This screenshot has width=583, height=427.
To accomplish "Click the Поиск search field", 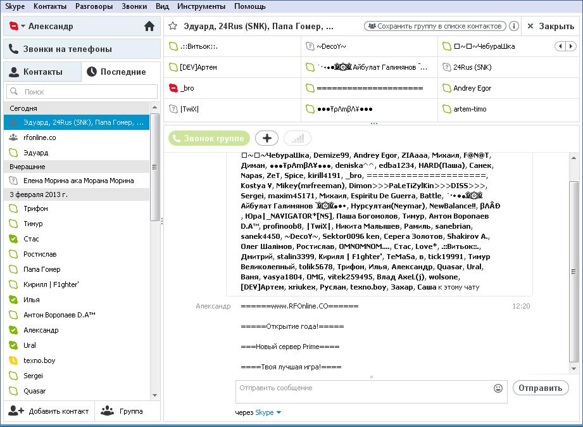I will pyautogui.click(x=82, y=92).
